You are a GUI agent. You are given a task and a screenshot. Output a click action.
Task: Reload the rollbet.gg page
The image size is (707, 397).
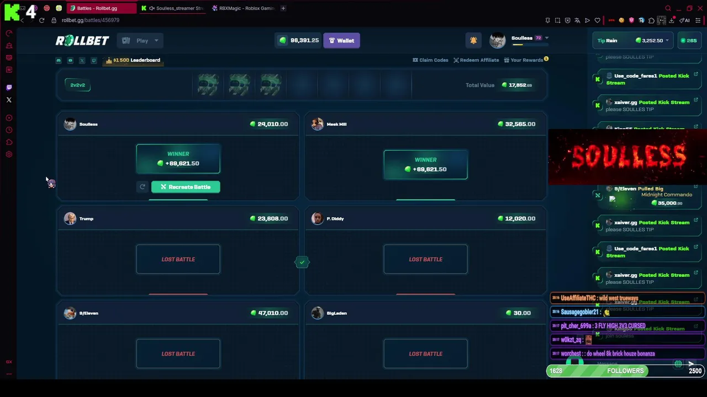click(x=41, y=20)
